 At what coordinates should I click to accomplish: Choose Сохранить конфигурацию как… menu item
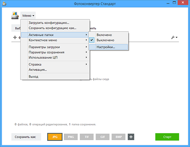pyautogui.click(x=55, y=28)
